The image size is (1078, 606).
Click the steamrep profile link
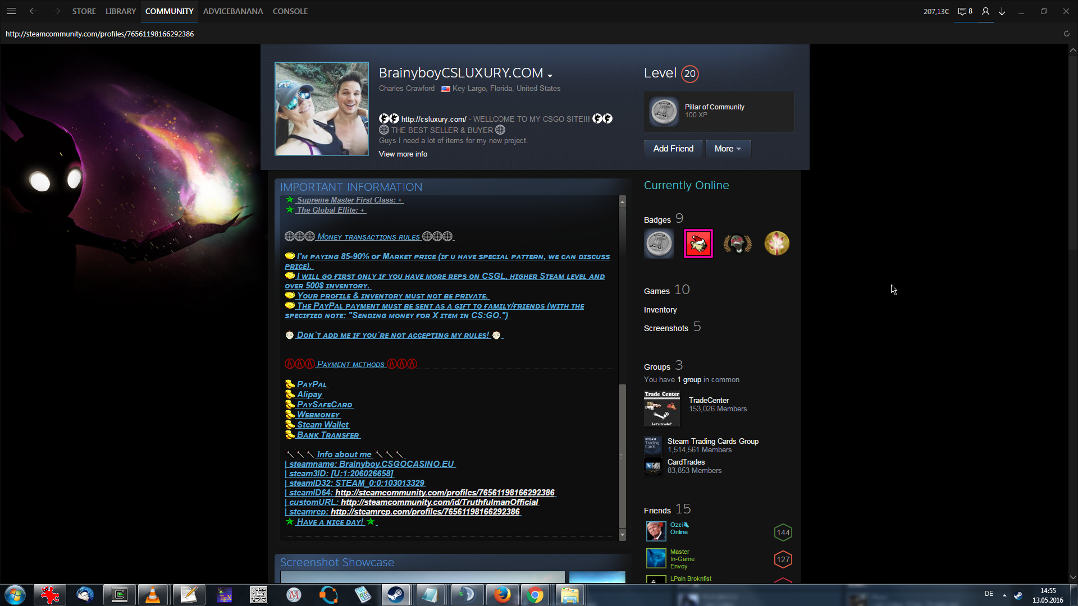coord(425,512)
